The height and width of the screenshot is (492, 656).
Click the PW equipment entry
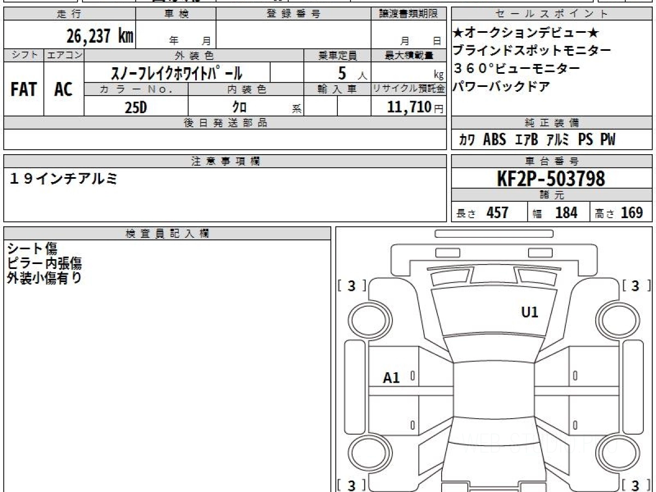[607, 140]
